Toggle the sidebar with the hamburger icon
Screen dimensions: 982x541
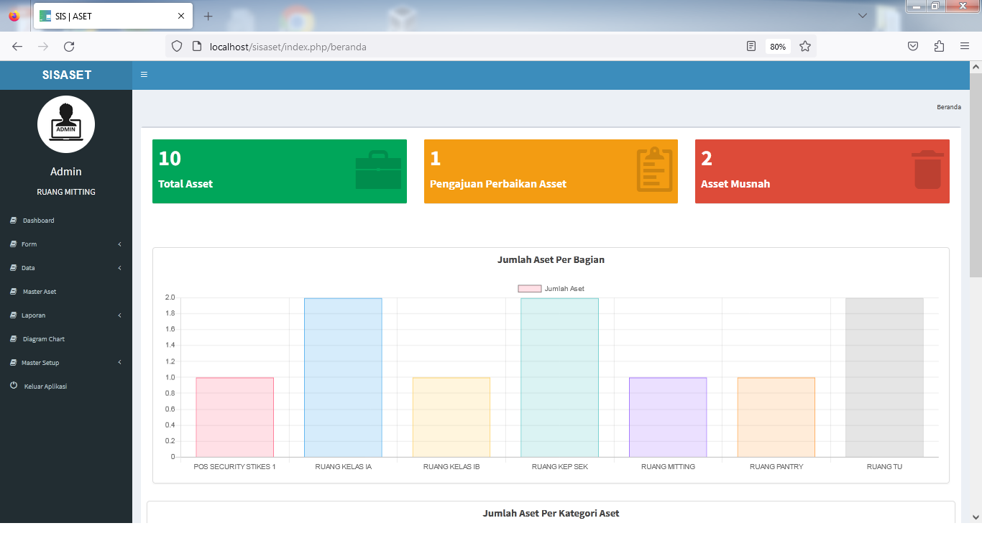(144, 75)
